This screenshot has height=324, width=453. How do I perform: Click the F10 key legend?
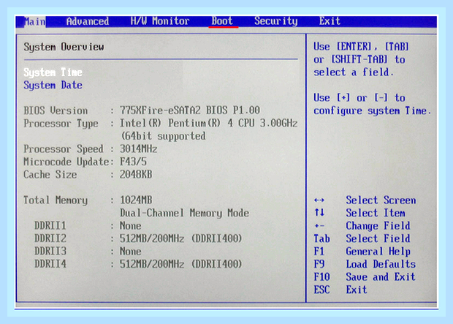coord(321,277)
